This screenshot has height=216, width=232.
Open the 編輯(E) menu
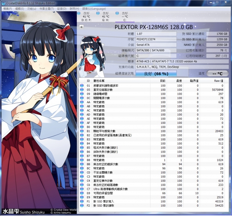[x=20, y=9]
